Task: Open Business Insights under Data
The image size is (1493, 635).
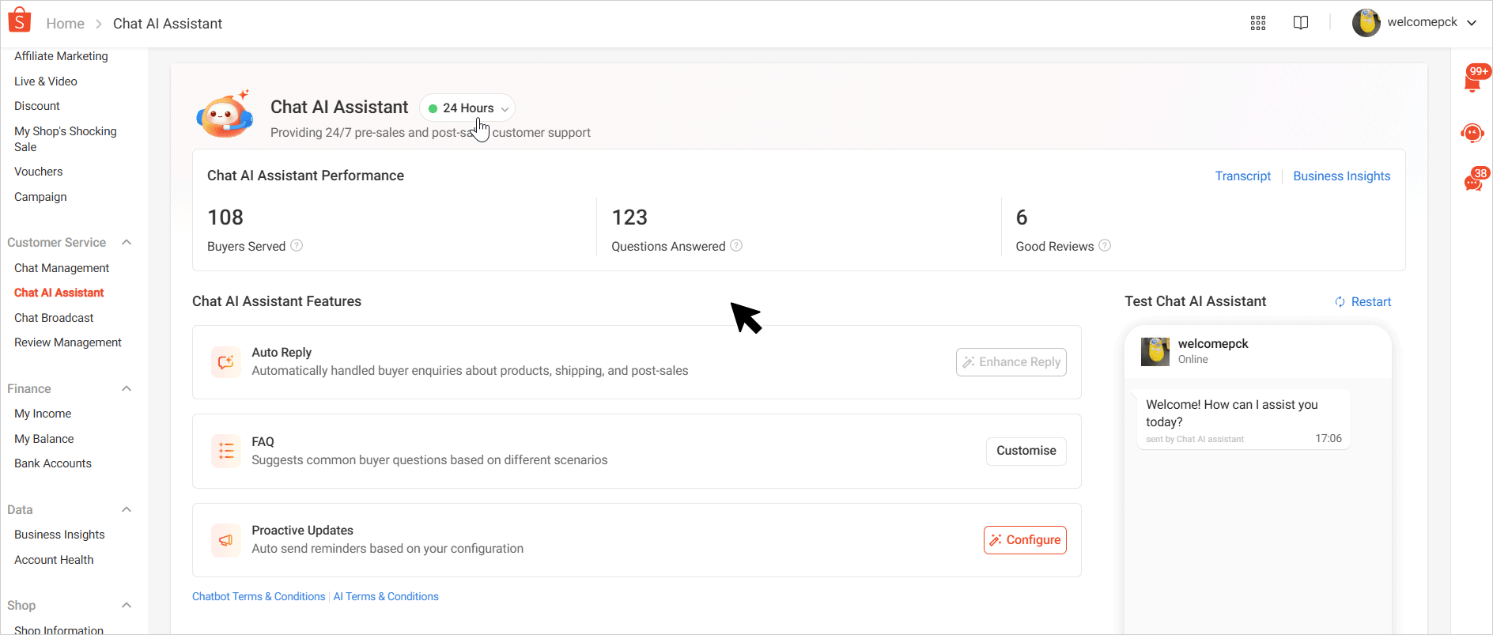Action: pyautogui.click(x=59, y=535)
